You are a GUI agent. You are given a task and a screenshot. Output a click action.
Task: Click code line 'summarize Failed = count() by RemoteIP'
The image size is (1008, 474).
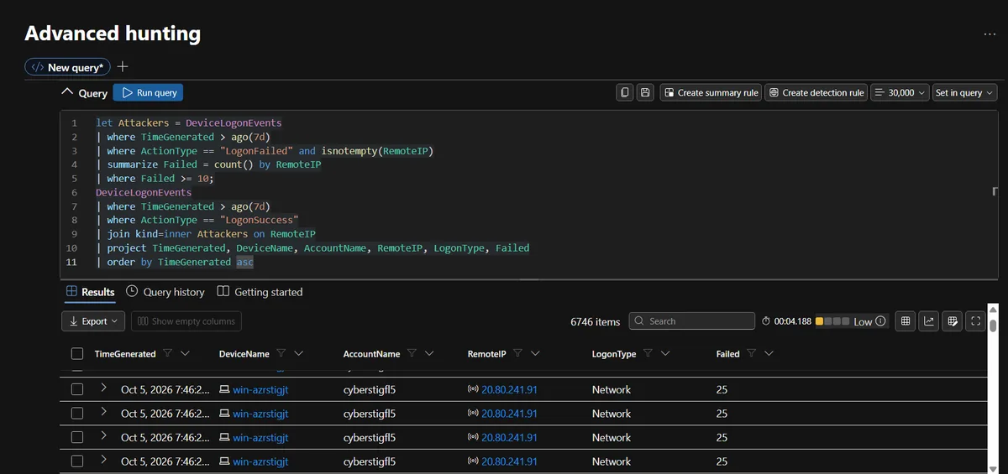click(208, 164)
